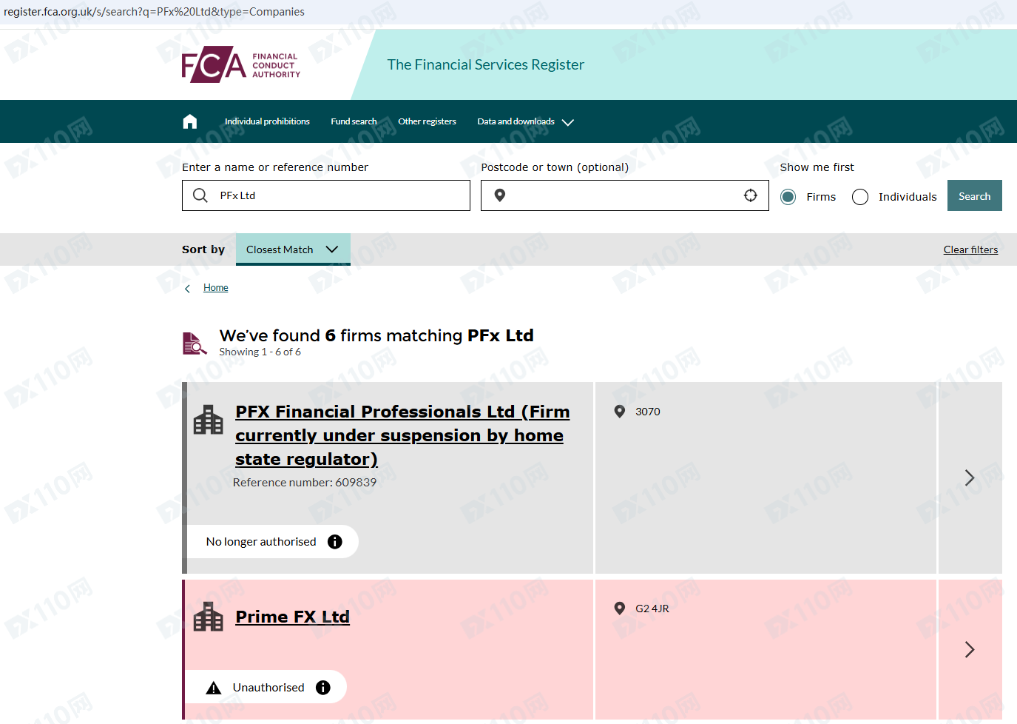The image size is (1017, 724).
Task: Expand PFX Financial Professionals result arrow
Action: (970, 477)
